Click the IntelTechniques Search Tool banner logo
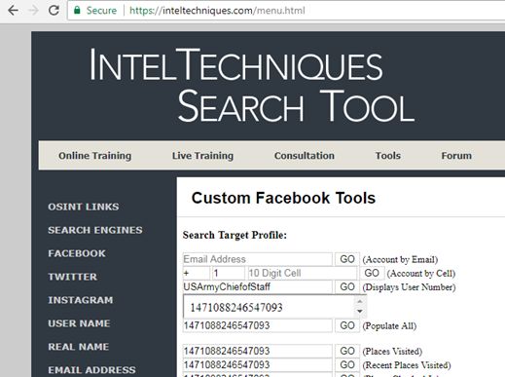 point(252,85)
